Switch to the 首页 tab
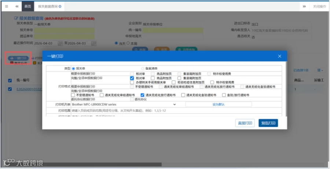Viewport: 330px width, 169px height. 27,7
